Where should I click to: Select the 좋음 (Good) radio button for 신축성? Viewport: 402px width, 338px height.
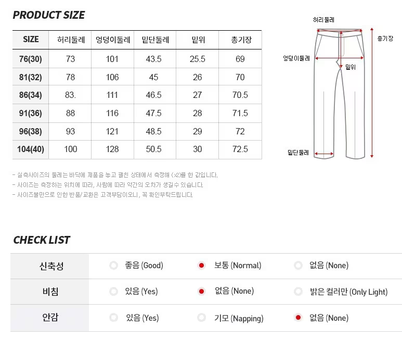pos(113,265)
